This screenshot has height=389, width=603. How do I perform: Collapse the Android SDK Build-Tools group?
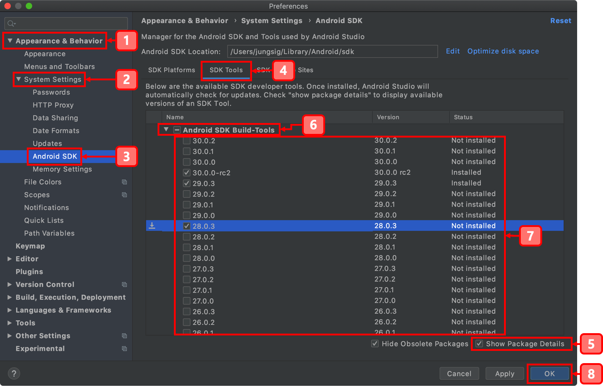pos(166,130)
